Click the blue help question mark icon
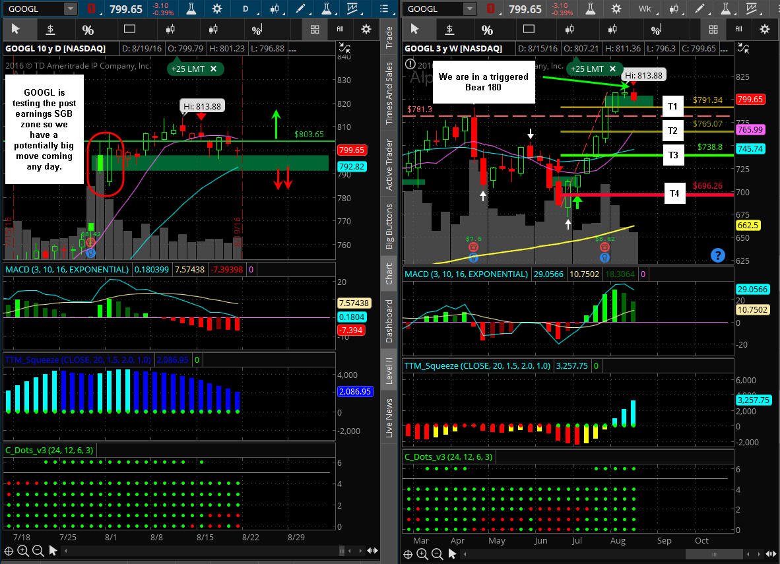780x564 pixels. tap(717, 255)
